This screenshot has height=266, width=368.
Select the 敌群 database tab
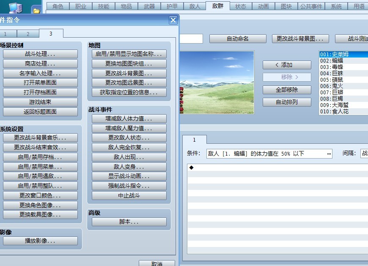pos(218,6)
